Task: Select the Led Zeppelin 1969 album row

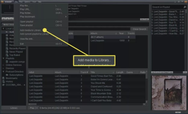Action: click(113, 41)
